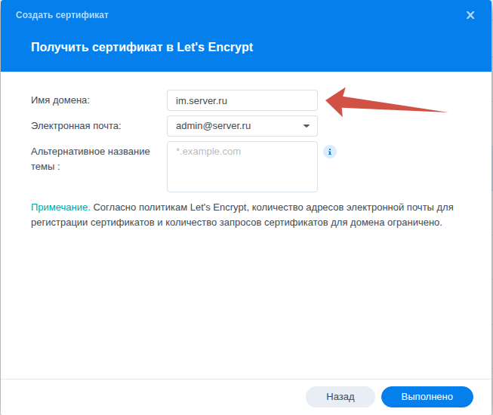Click the Имя домена label
The height and width of the screenshot is (415, 493).
pos(60,100)
